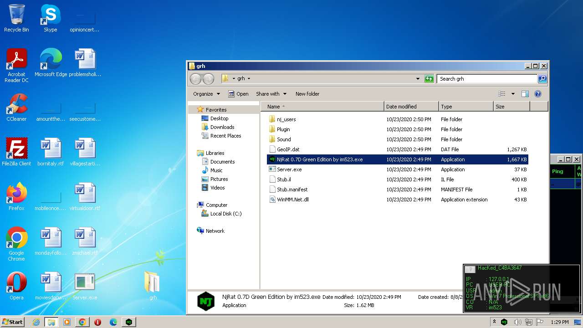Viewport: 583px width, 328px height.
Task: Click the Open toolbar button
Action: coord(238,94)
